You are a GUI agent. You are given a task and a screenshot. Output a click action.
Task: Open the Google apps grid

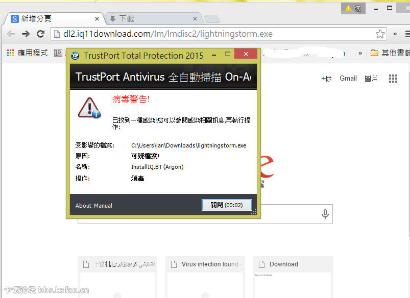click(x=393, y=79)
